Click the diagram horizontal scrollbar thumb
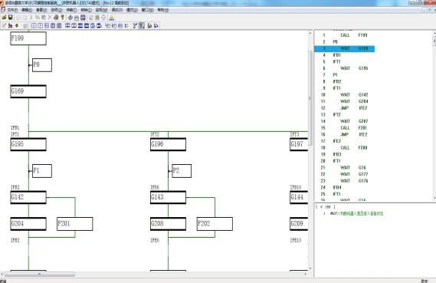436x283 pixels. tap(40, 274)
